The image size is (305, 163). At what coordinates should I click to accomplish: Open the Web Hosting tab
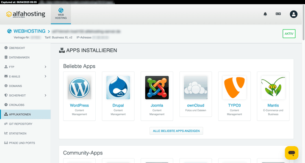61,14
